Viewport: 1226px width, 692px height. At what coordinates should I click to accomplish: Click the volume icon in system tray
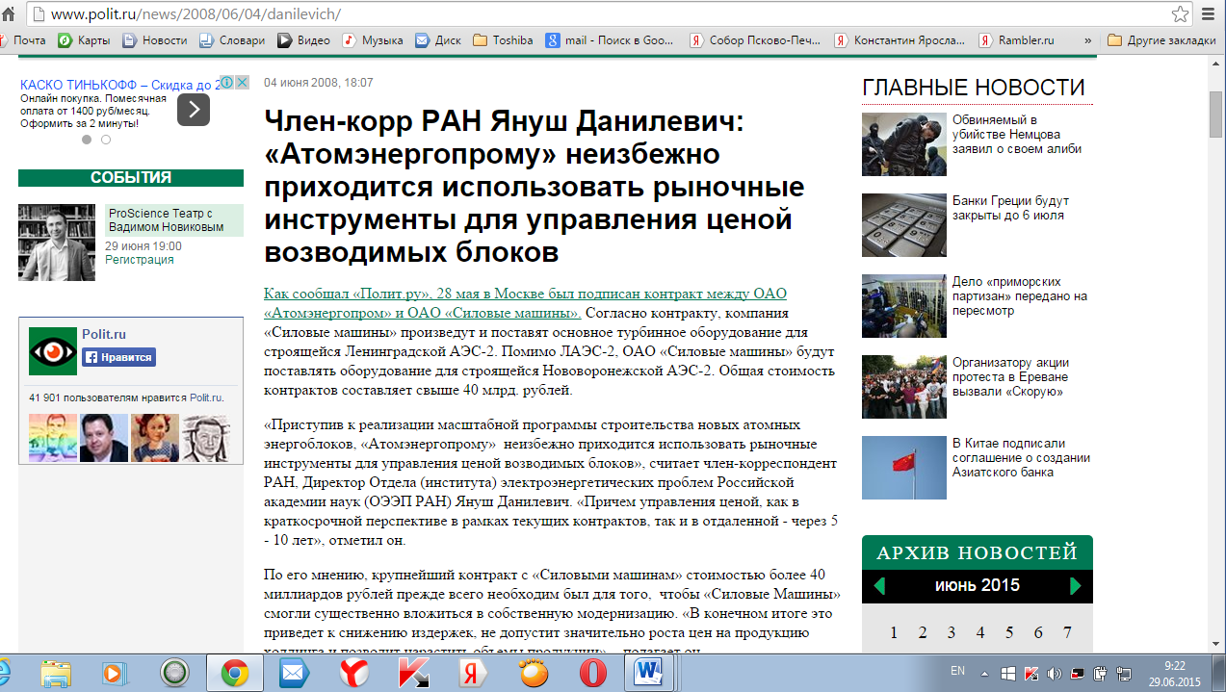(x=1054, y=673)
